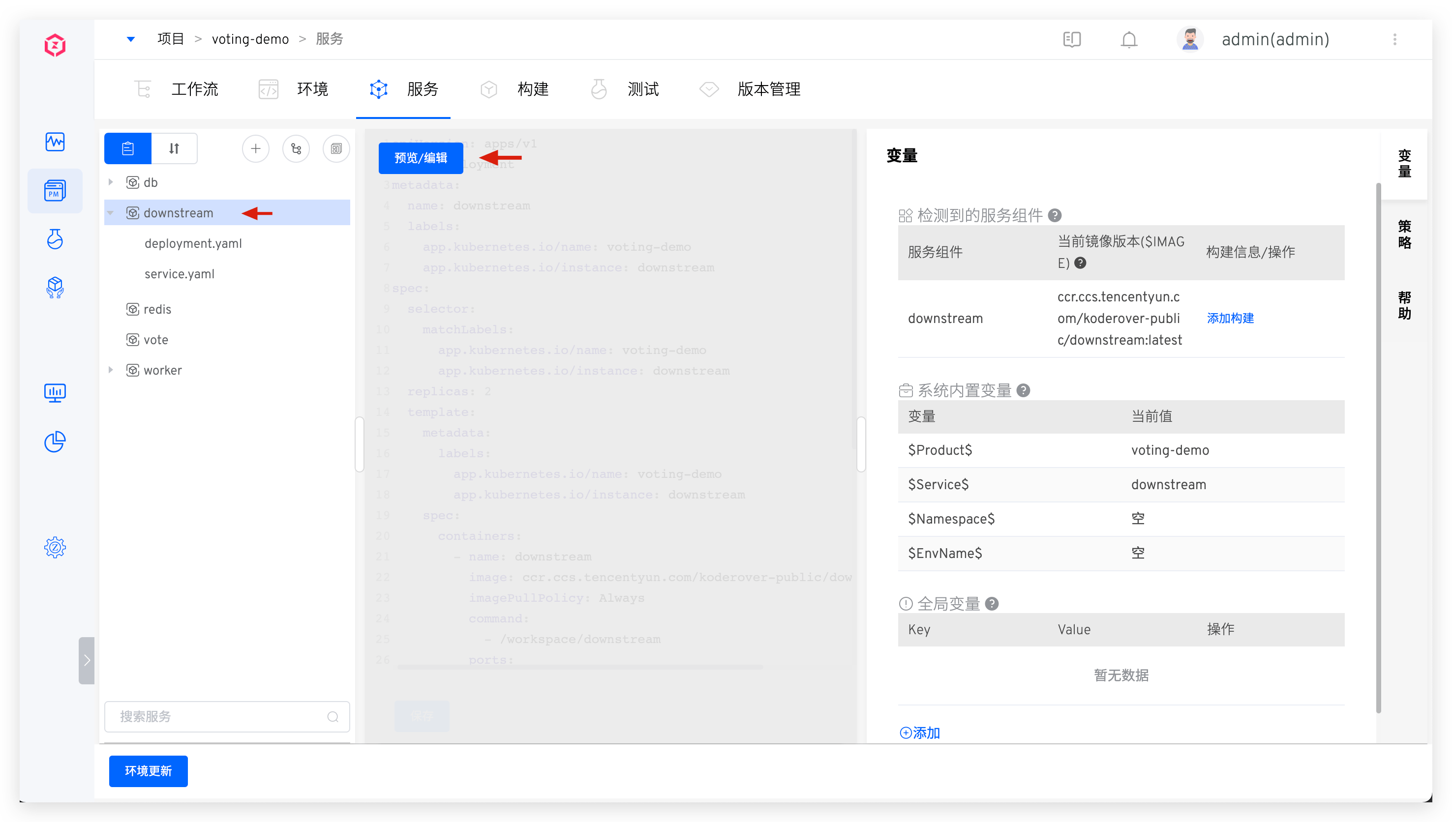
Task: Click the plus icon to add service
Action: pos(255,148)
